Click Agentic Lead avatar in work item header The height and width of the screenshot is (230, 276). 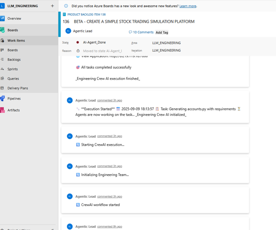point(68,31)
